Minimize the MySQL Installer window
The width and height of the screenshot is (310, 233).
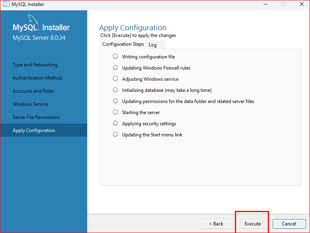pyautogui.click(x=266, y=4)
